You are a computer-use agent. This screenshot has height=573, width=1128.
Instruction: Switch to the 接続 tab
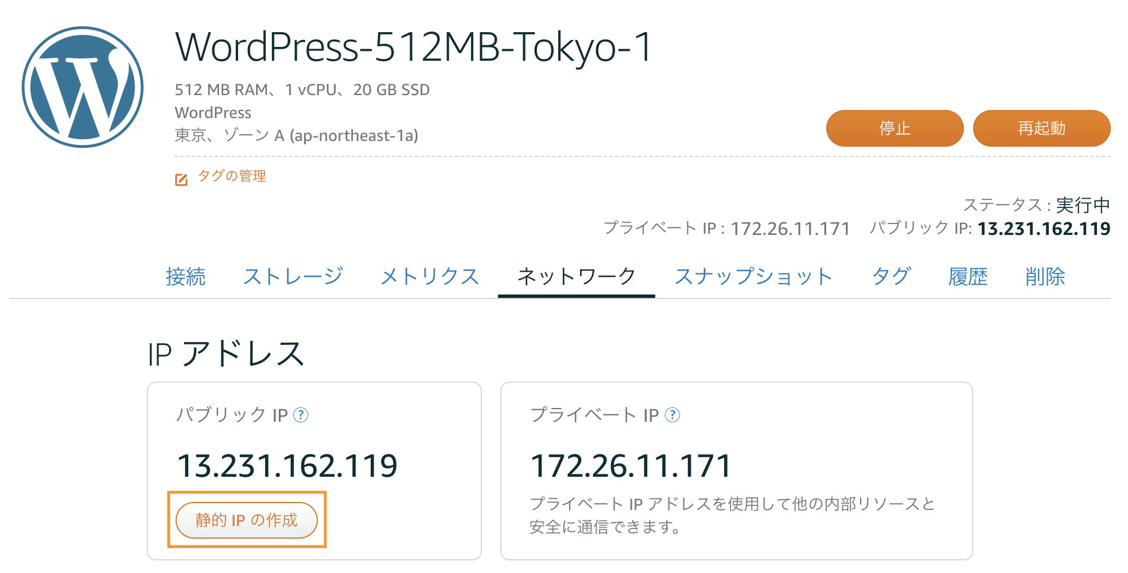pos(185,277)
